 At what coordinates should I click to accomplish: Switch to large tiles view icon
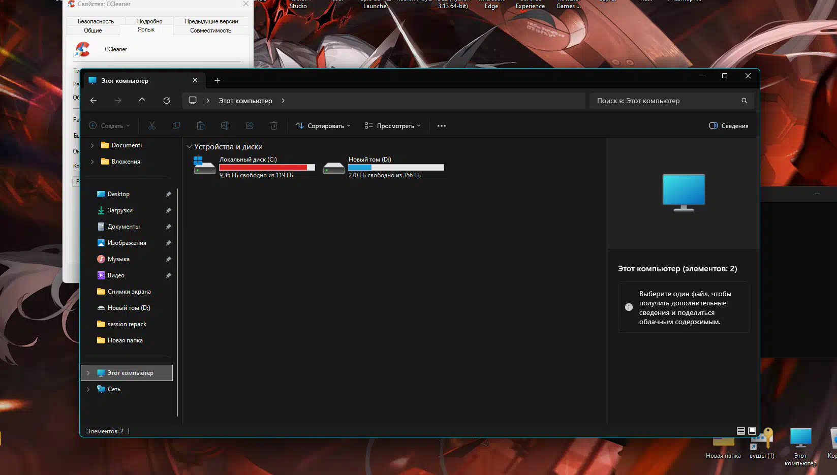(x=752, y=431)
